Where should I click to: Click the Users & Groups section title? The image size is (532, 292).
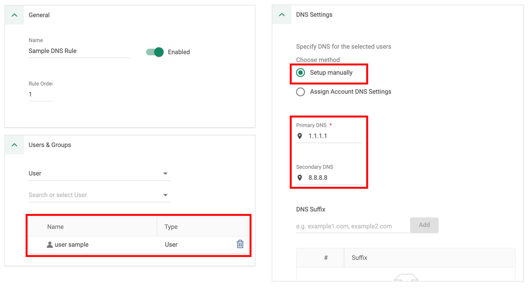click(50, 145)
